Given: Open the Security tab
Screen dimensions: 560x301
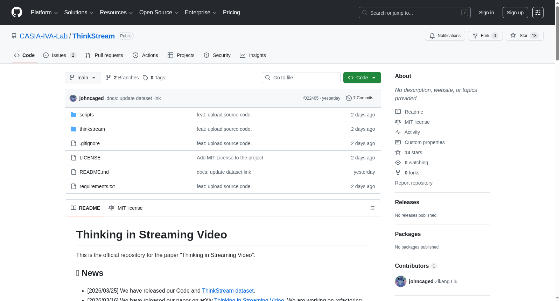Looking at the screenshot, I should [x=217, y=55].
